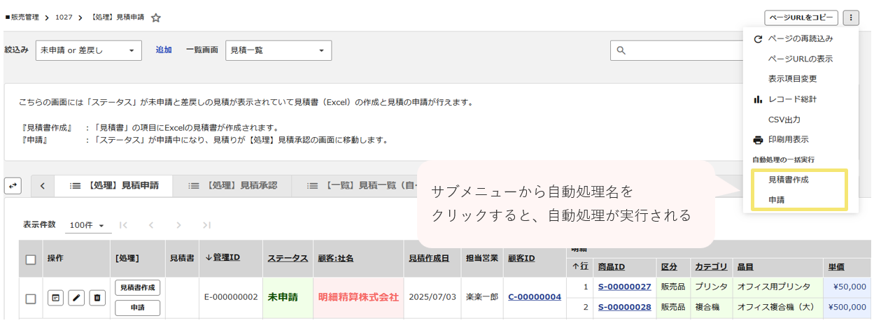The width and height of the screenshot is (874, 323).
Task: Click the star icon to favorite this page
Action: [x=156, y=17]
